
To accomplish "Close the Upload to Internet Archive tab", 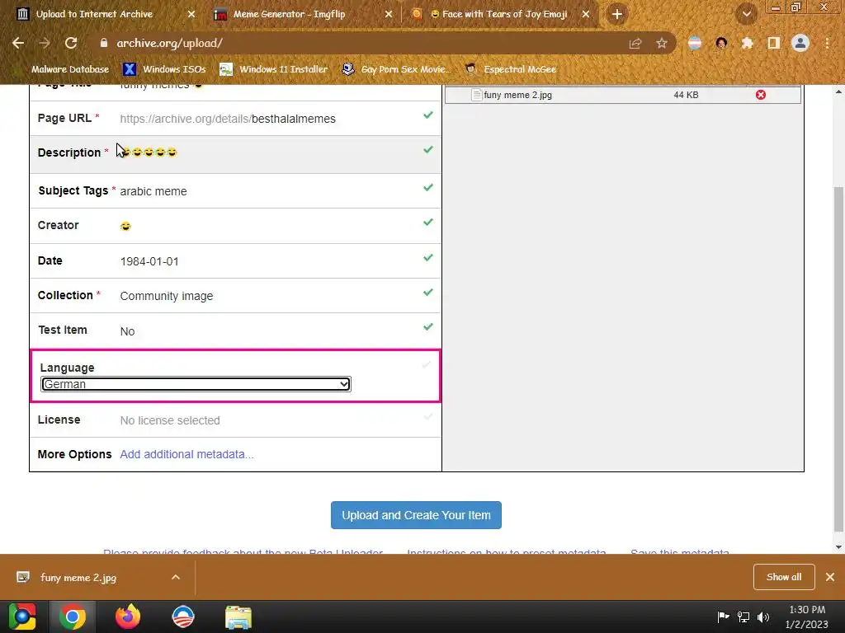I will coord(191,14).
